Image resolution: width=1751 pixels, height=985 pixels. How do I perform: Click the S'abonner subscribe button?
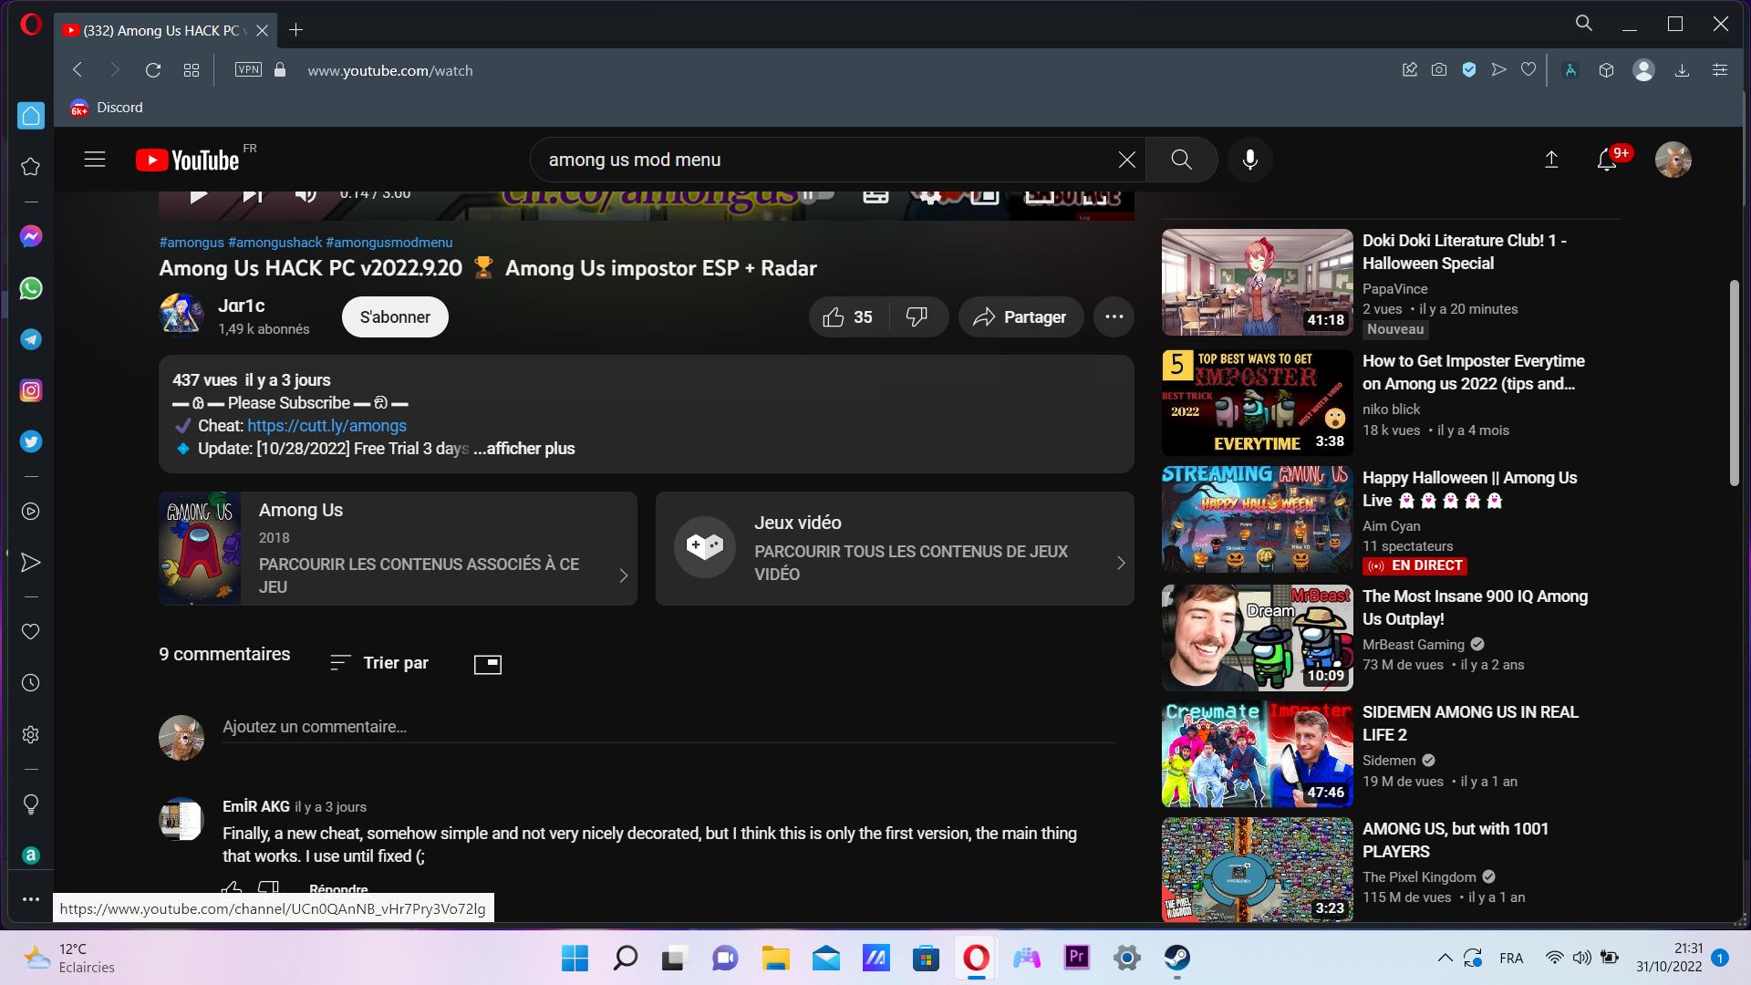395,317
